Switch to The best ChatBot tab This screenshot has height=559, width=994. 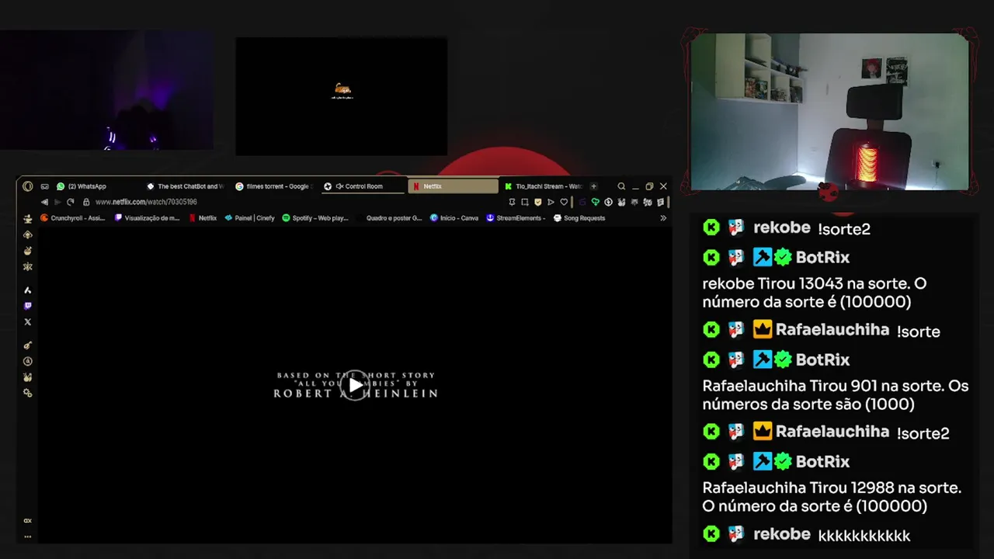[x=185, y=186]
